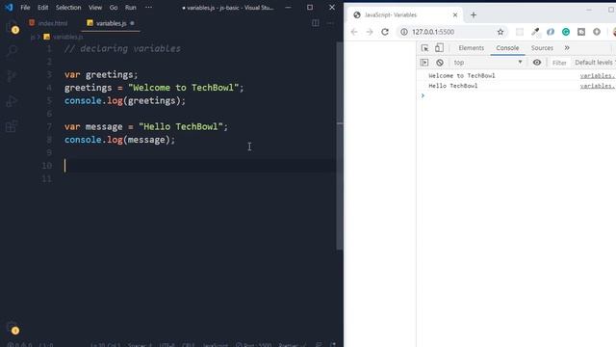This screenshot has width=616, height=347.
Task: Open the JavaScript context 'top' dropdown
Action: (x=488, y=63)
